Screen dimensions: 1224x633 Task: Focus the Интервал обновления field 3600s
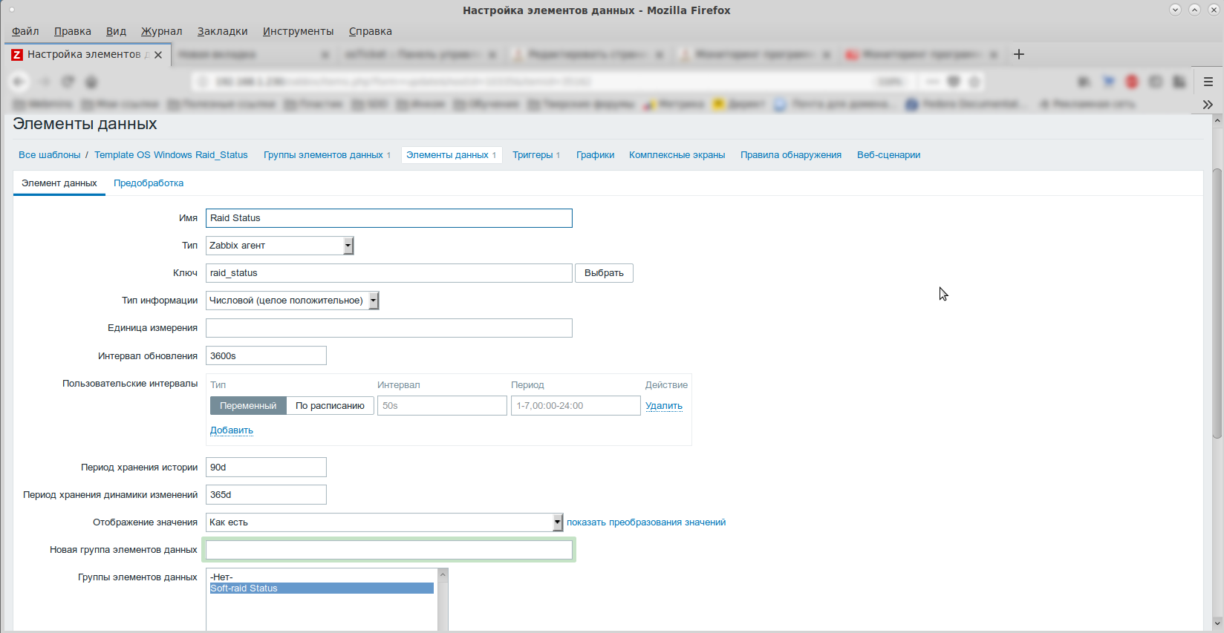(266, 356)
